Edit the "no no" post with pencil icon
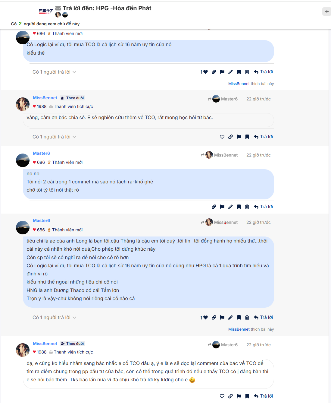 (x=230, y=207)
